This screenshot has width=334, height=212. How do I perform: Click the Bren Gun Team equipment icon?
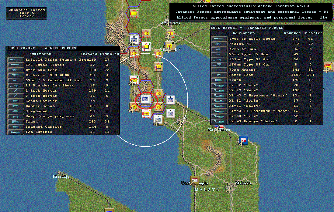tap(16, 70)
